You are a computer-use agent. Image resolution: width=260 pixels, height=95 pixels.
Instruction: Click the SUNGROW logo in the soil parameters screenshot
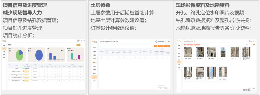[94, 42]
